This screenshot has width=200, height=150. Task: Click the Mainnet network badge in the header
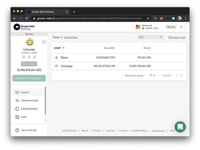[x=171, y=27]
